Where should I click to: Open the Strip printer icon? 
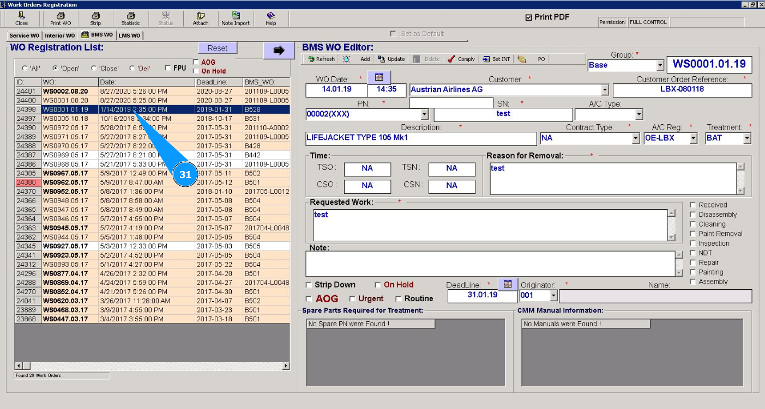95,19
